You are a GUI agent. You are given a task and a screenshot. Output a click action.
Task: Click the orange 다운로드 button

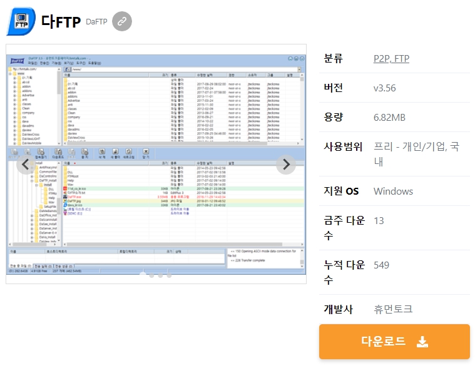point(394,342)
